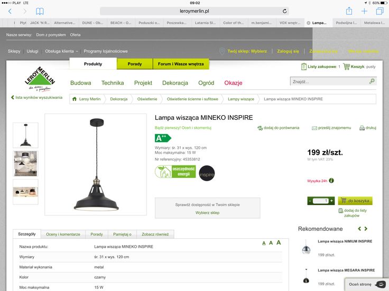
Task: Open the Produkty tab
Action: point(93,64)
